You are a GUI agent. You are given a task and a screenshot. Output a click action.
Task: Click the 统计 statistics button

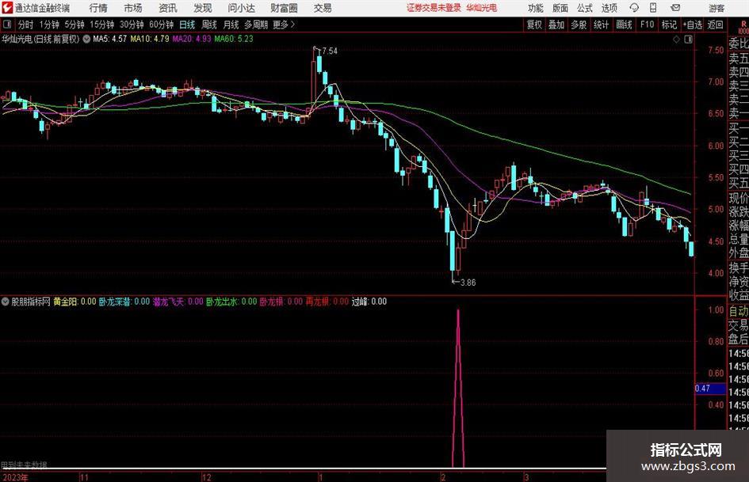[x=602, y=25]
